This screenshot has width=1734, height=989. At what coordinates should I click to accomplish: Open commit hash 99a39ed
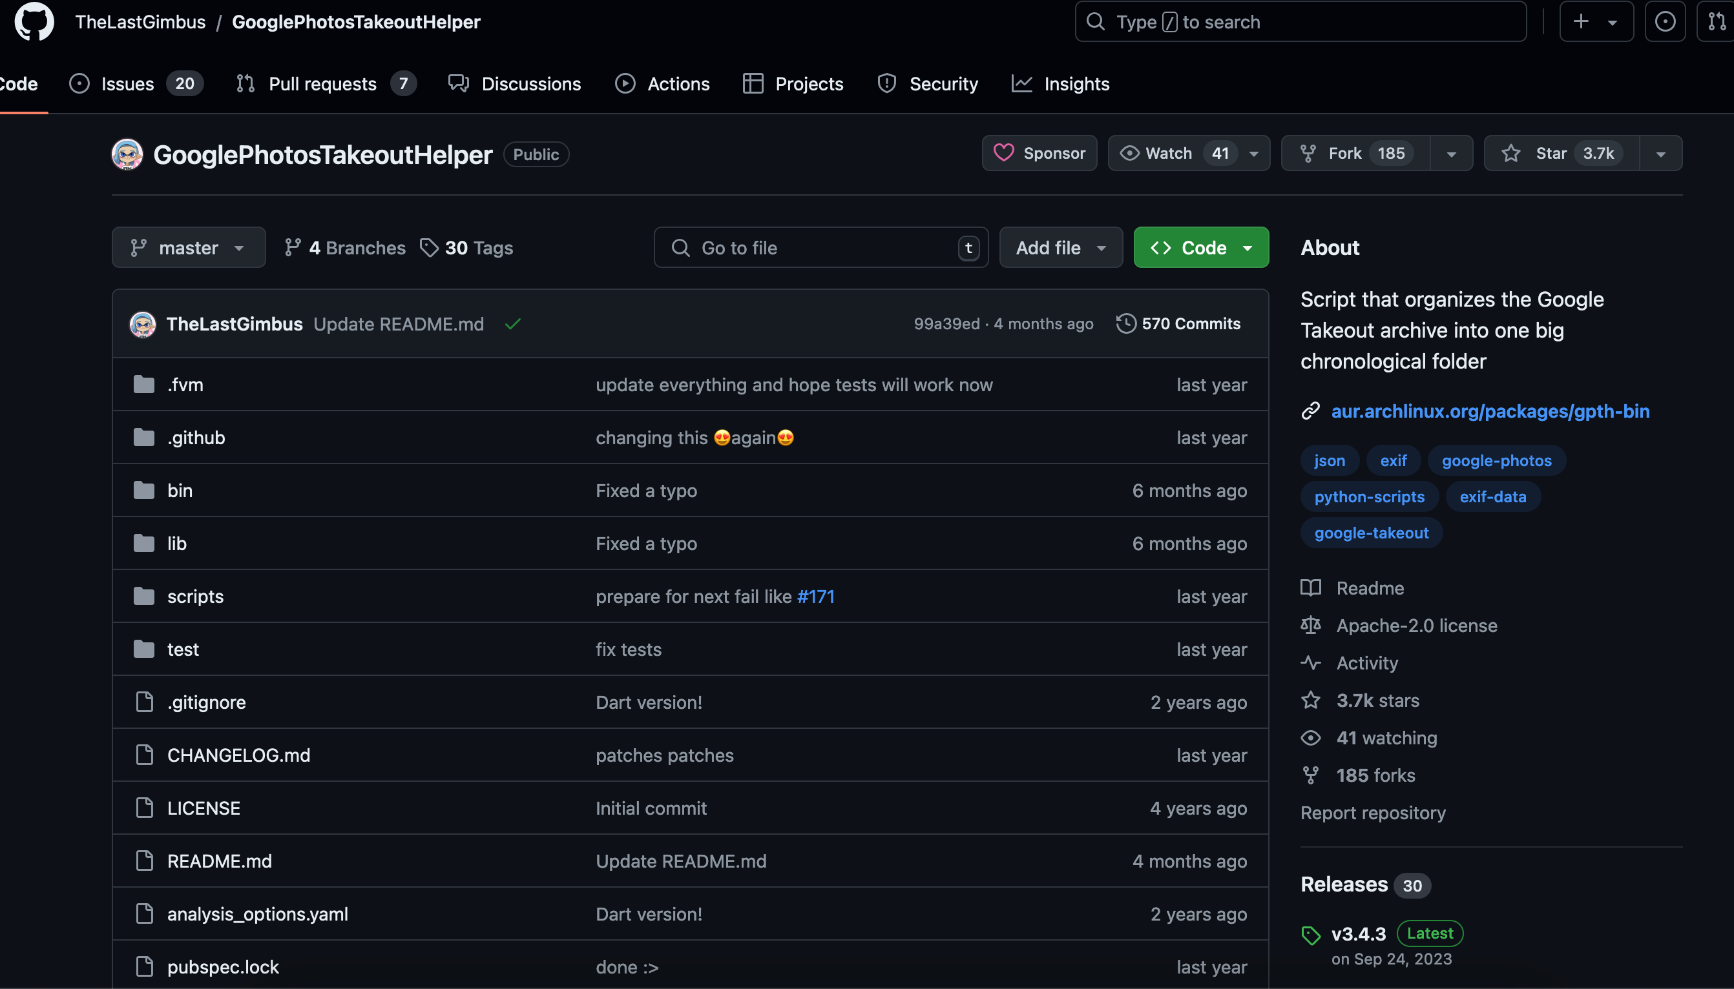[946, 323]
